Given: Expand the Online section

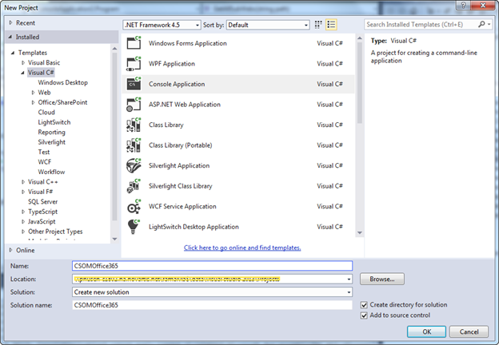Looking at the screenshot, I should tap(11, 250).
